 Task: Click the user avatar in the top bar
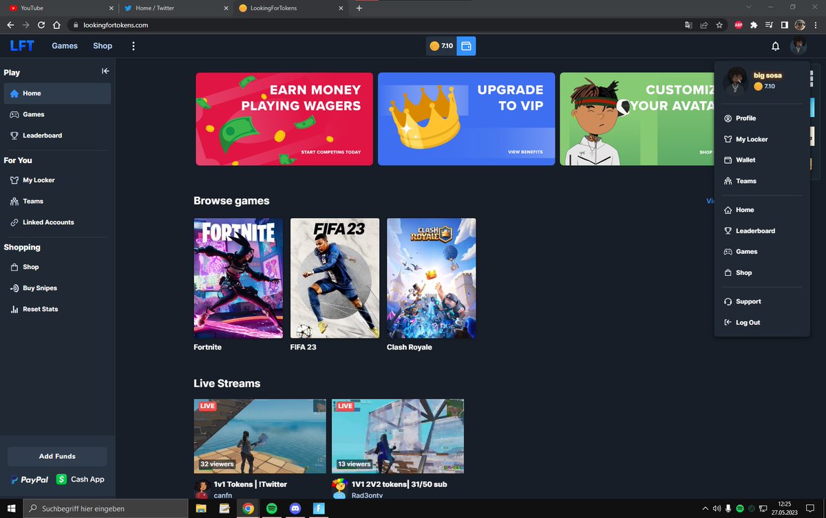tap(798, 46)
